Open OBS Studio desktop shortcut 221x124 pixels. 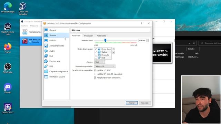pos(8,68)
